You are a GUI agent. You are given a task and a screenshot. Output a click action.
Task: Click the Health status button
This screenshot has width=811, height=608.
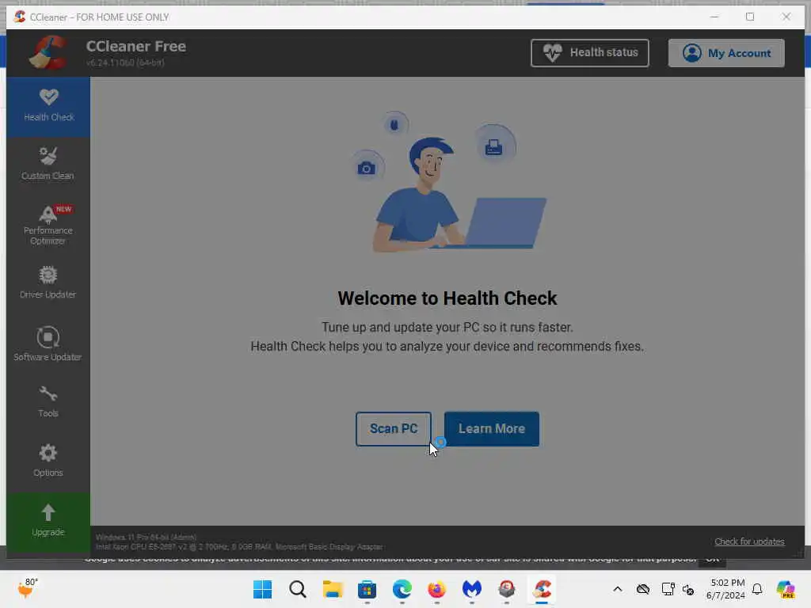pyautogui.click(x=589, y=53)
